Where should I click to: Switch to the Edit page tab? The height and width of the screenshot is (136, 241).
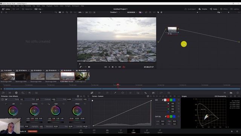(107, 131)
